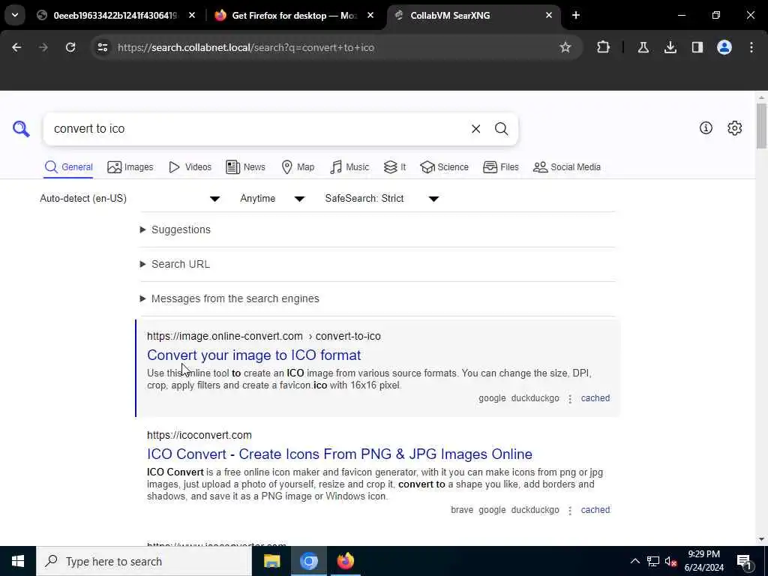Open the Chrome three-dot menu
This screenshot has height=576, width=768.
[x=751, y=47]
